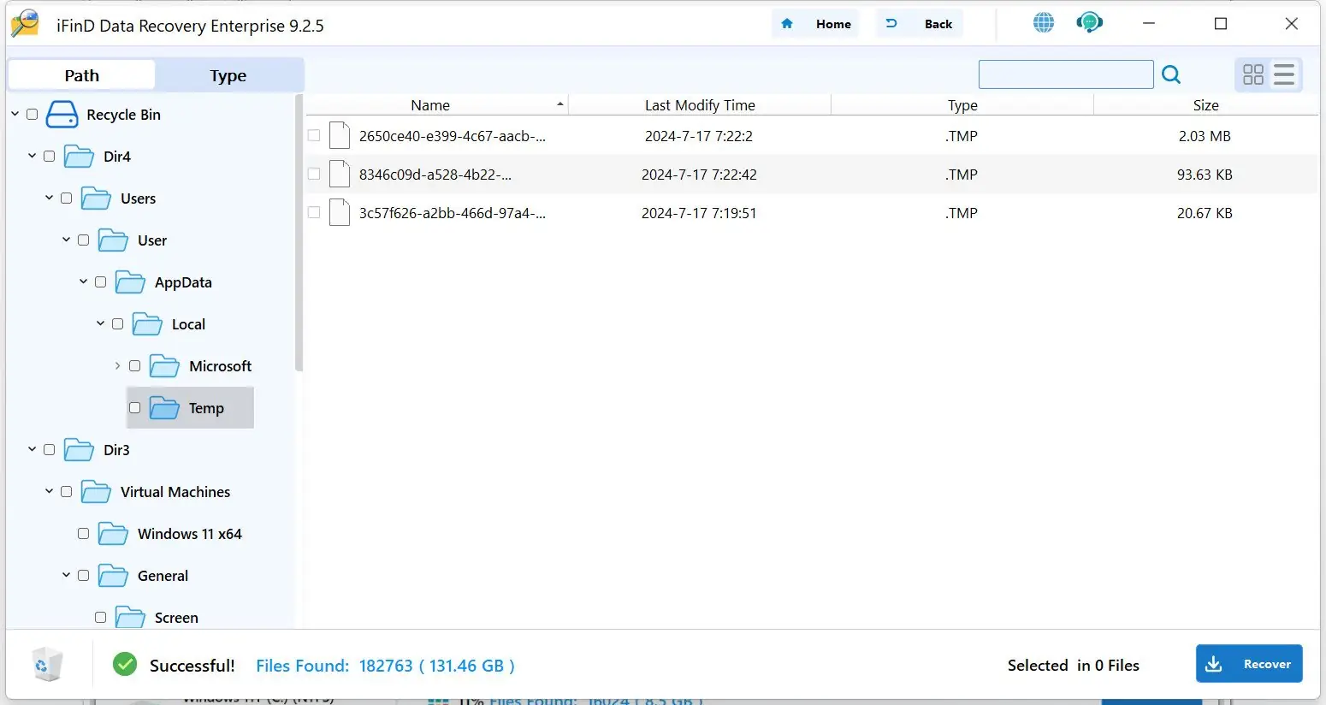Viewport: 1326px width, 705px height.
Task: Click file icon for 3c57f626 TMP file
Action: (340, 213)
